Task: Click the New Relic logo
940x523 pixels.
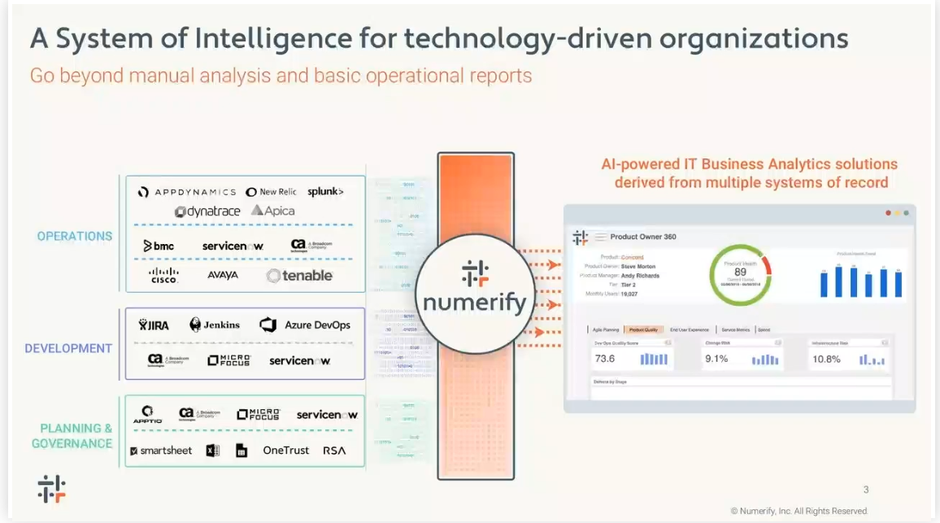Action: (271, 192)
